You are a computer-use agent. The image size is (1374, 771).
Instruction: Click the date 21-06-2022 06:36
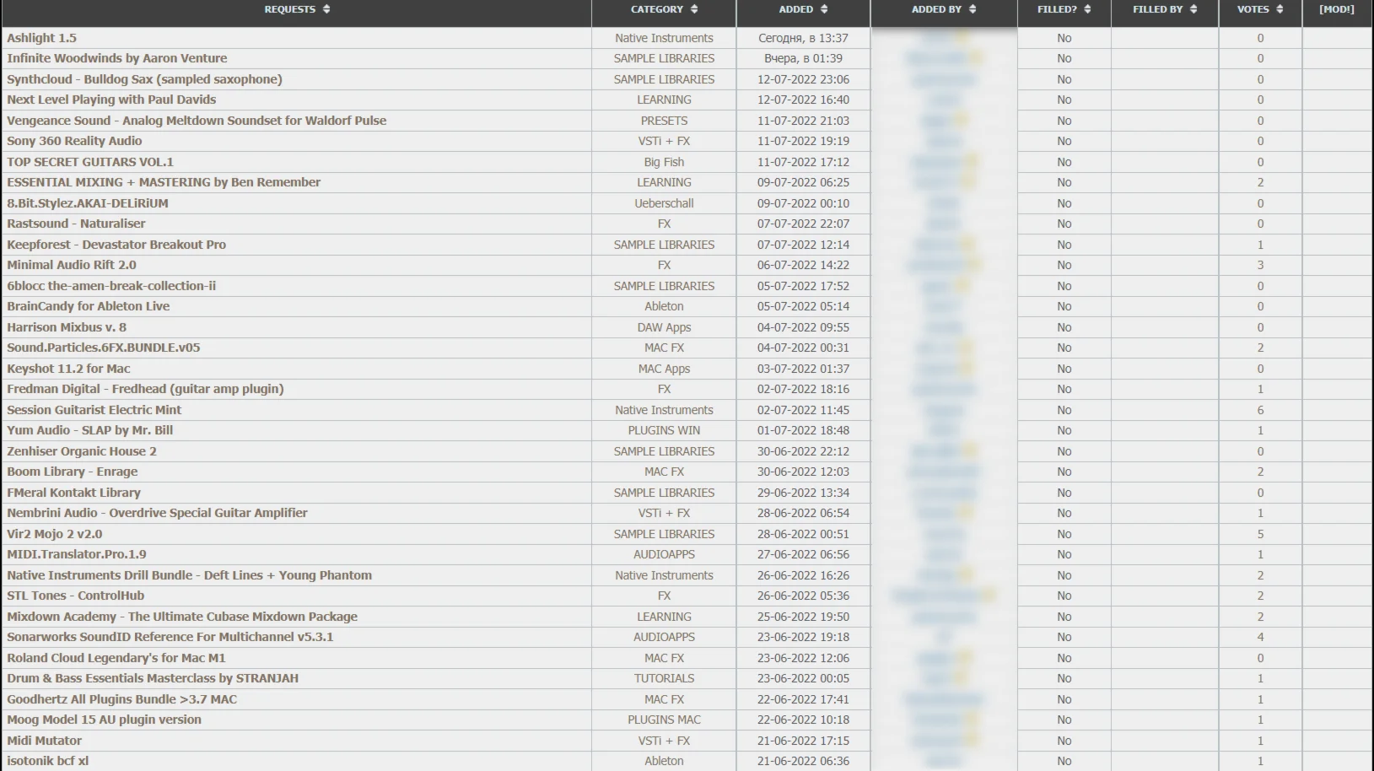[x=803, y=761]
